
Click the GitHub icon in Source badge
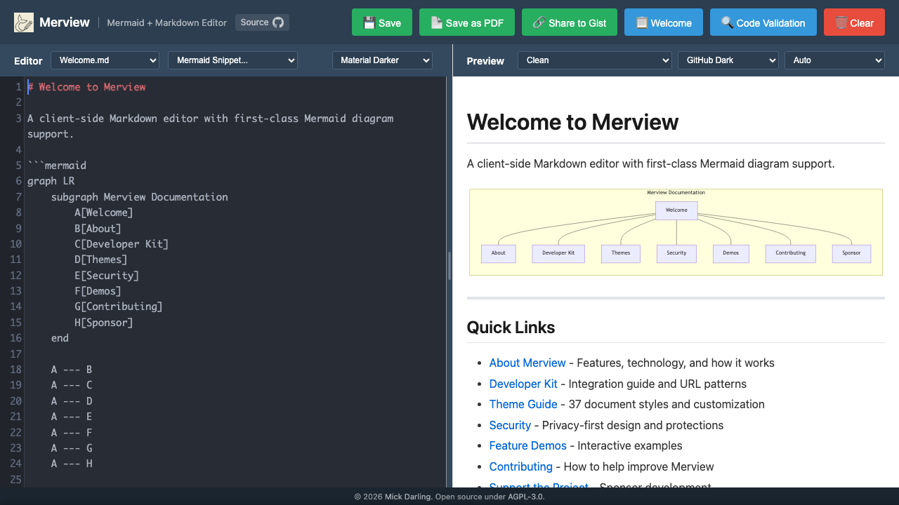(x=278, y=22)
